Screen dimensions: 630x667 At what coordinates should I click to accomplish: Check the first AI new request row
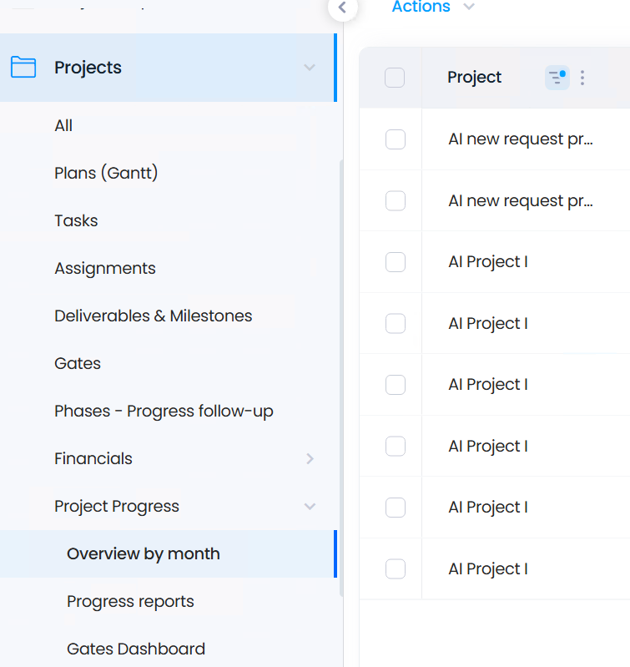(x=396, y=139)
